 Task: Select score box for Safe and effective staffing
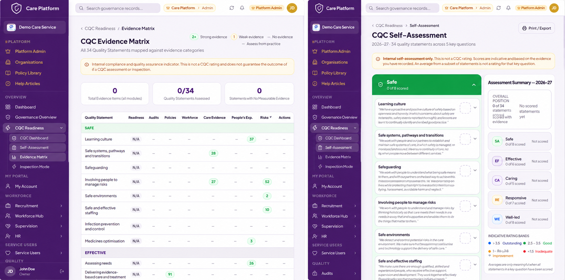(x=465, y=265)
